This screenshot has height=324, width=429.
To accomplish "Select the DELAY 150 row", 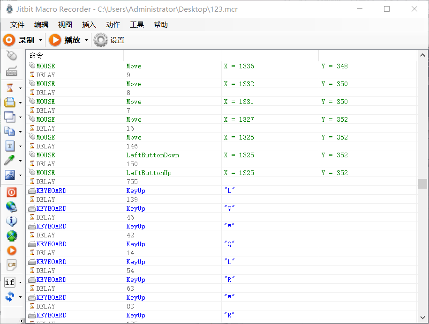I will coord(221,164).
